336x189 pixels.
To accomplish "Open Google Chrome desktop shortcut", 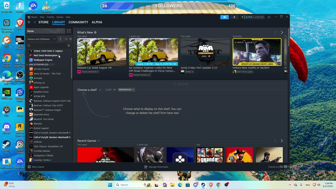I will [x=7, y=60].
